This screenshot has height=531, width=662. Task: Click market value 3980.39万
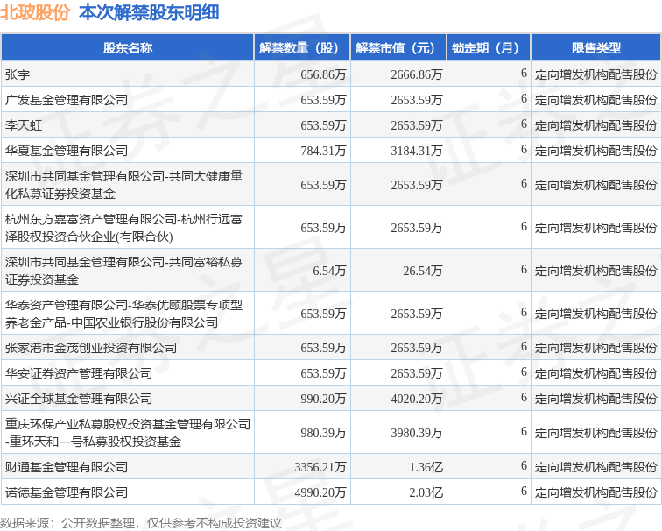click(x=417, y=433)
